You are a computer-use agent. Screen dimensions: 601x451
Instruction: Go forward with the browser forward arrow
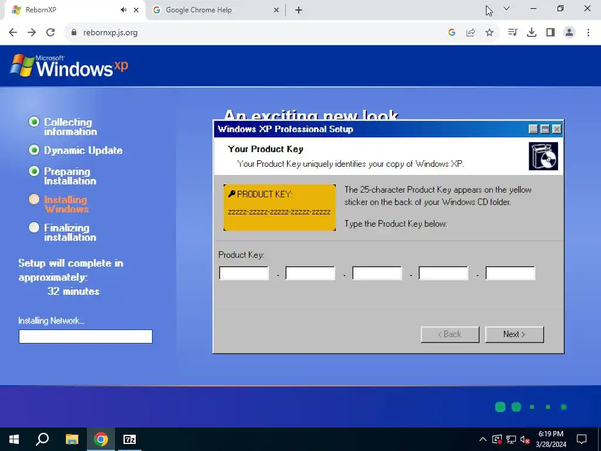[32, 33]
